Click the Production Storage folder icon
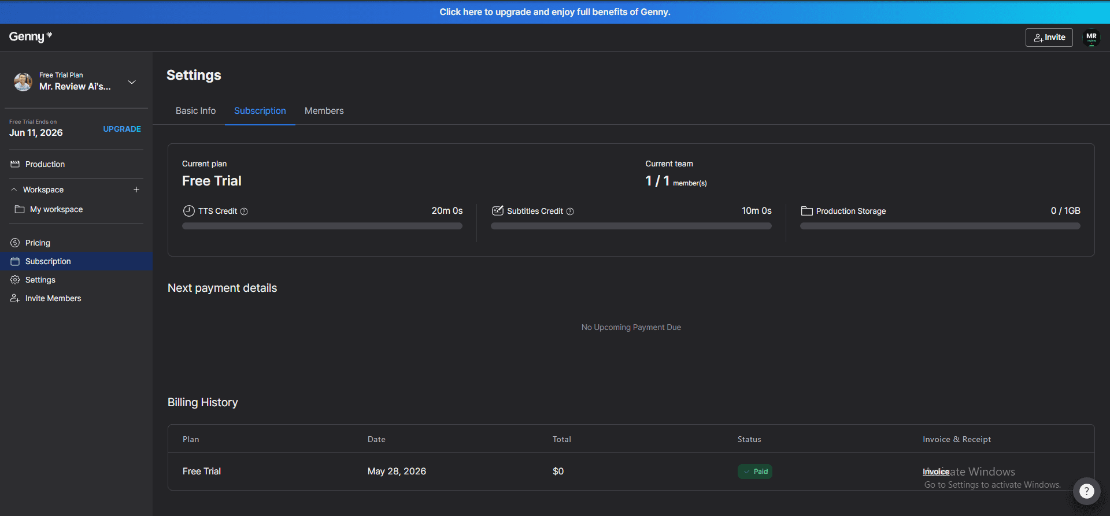This screenshot has height=516, width=1110. point(806,211)
